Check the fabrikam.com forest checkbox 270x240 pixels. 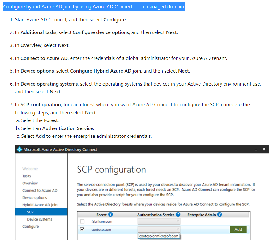point(82,221)
